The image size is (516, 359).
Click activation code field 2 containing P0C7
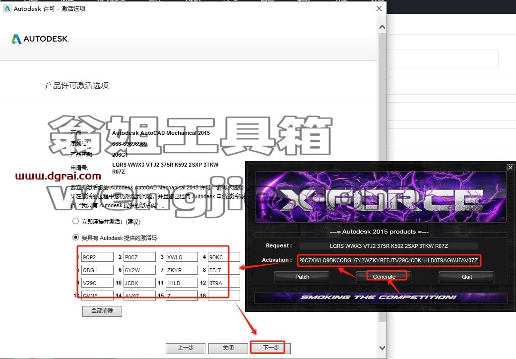click(x=139, y=257)
